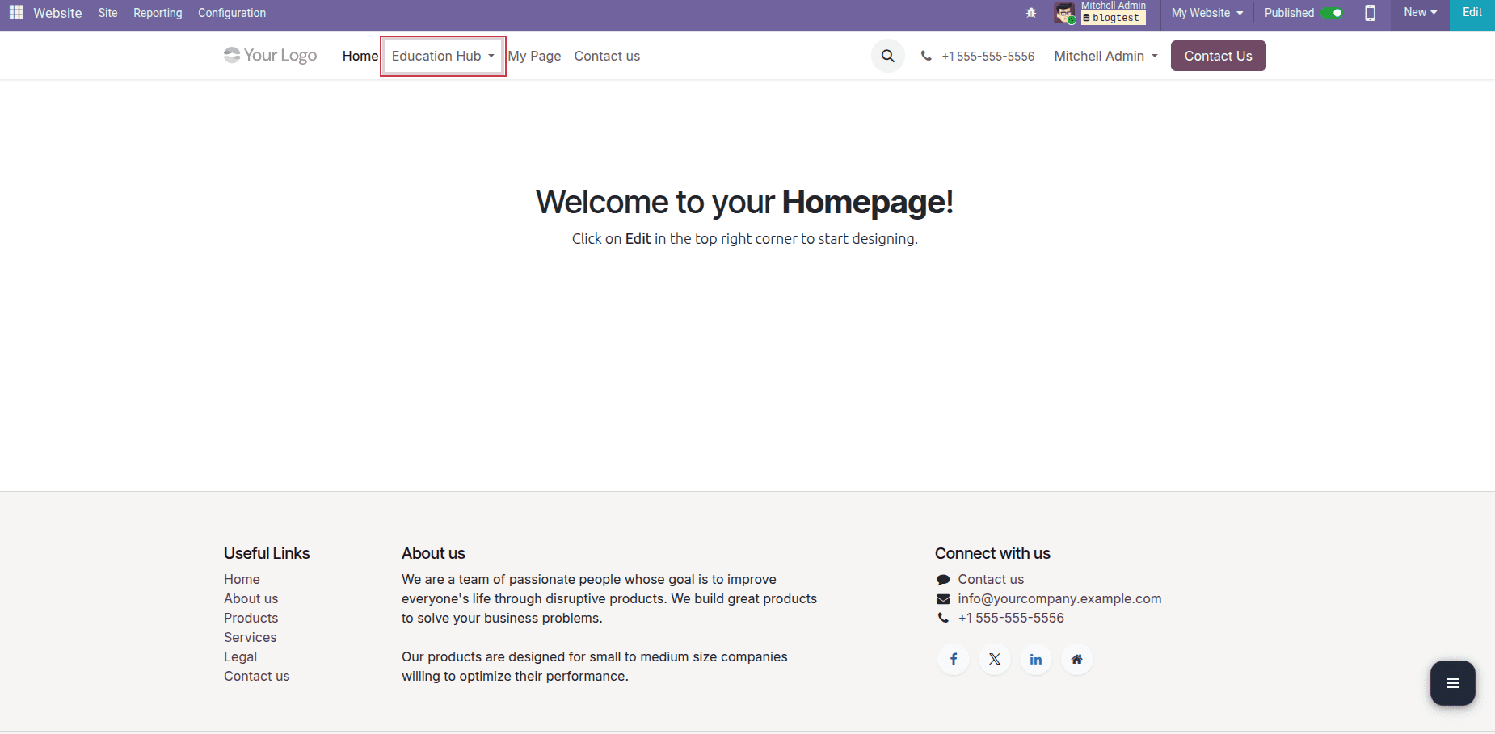1495x734 pixels.
Task: Expand the New dropdown
Action: [1419, 12]
